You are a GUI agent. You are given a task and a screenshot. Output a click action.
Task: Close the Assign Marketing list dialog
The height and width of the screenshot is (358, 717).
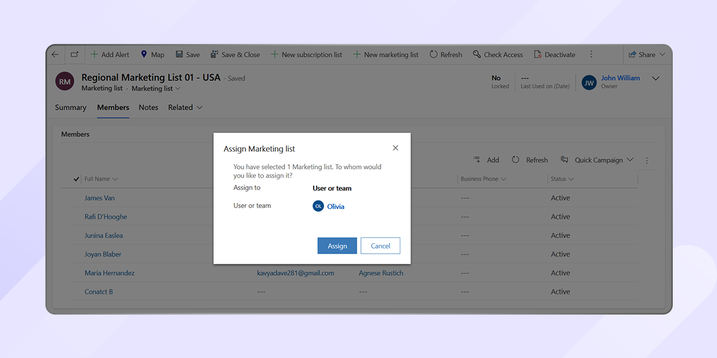point(395,148)
